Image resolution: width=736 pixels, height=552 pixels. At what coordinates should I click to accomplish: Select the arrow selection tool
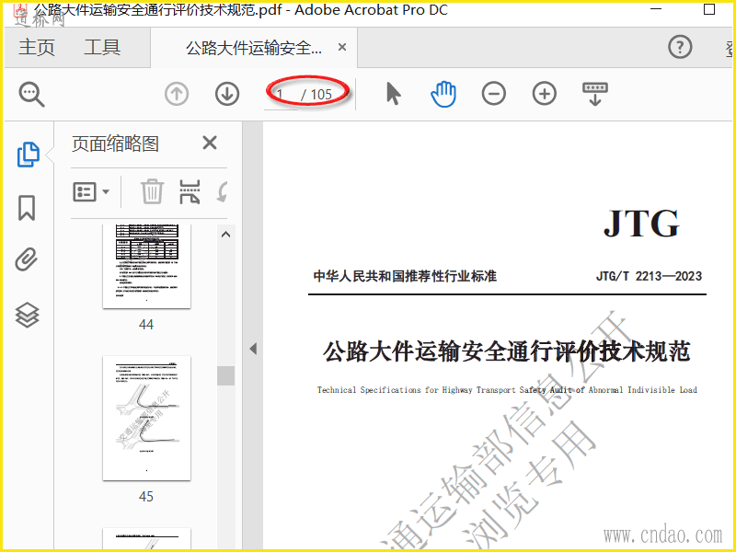pyautogui.click(x=394, y=94)
